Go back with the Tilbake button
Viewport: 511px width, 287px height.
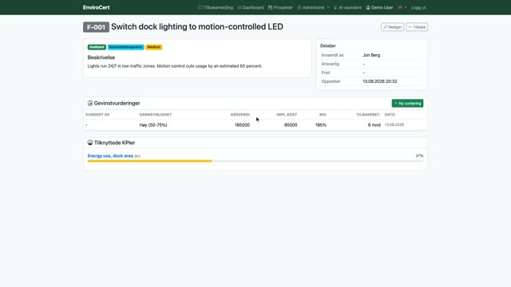coord(417,27)
